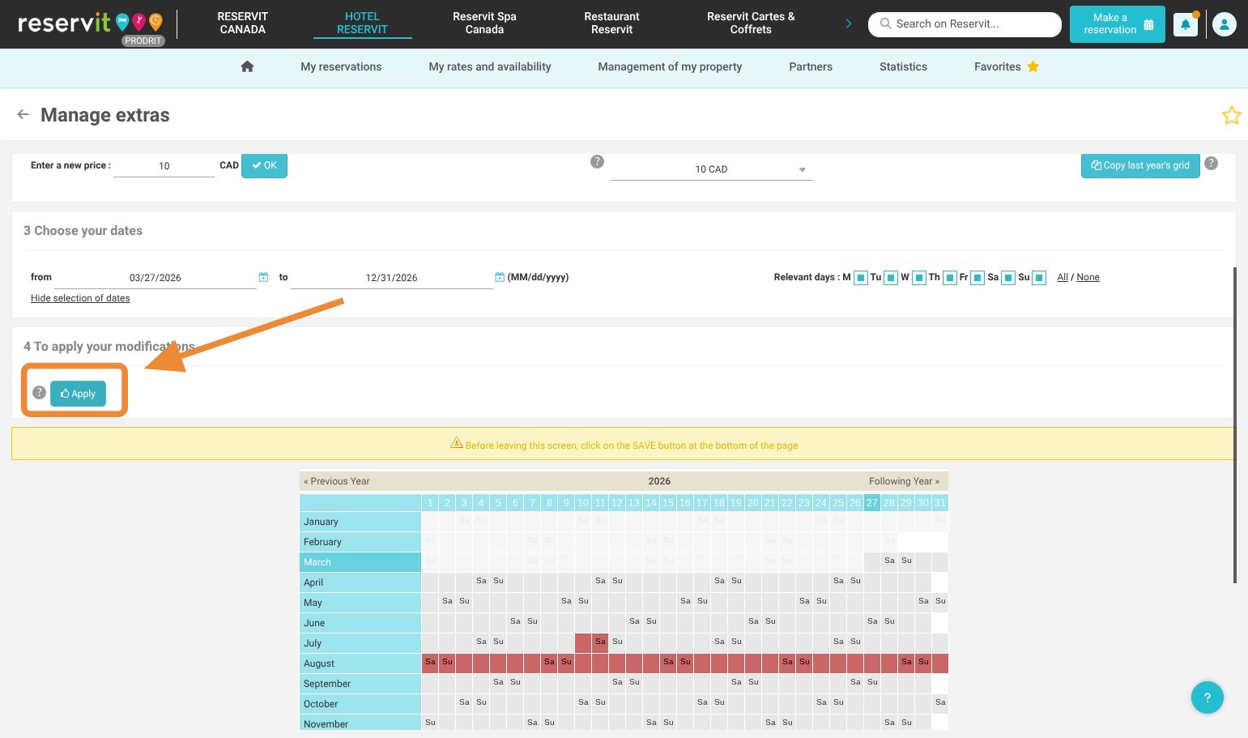Open the notifications bell
Screen dimensions: 1248x738
pyautogui.click(x=1186, y=24)
